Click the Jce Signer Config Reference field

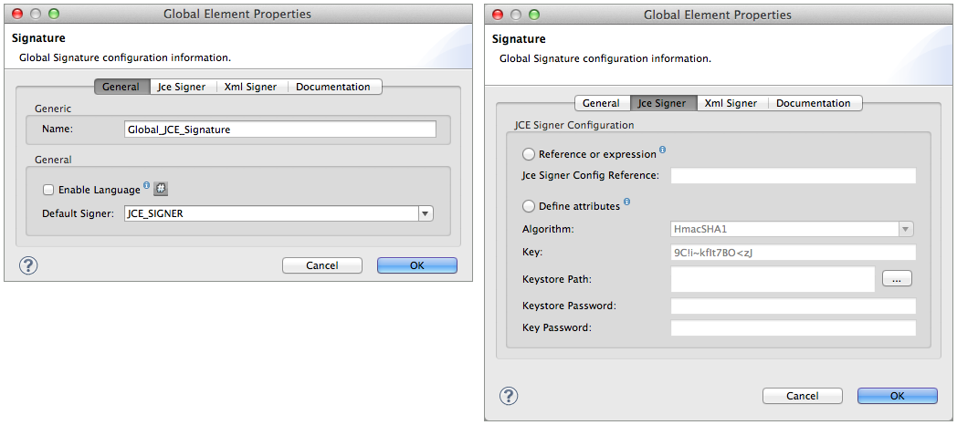pyautogui.click(x=793, y=176)
